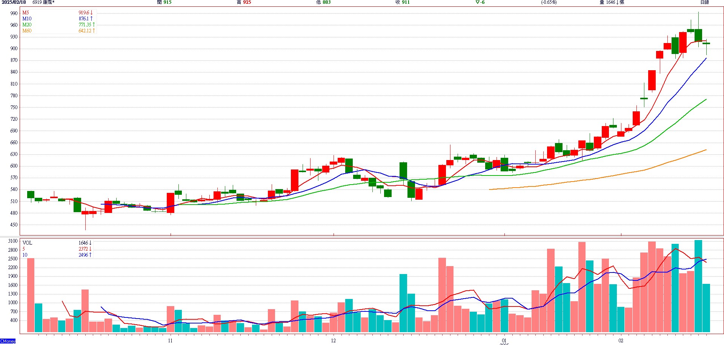Click the VOL label in volume panel
724x345 pixels.
27,243
